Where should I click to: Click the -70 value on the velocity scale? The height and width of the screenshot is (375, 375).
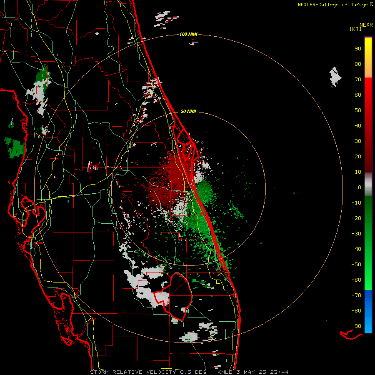tap(356, 295)
